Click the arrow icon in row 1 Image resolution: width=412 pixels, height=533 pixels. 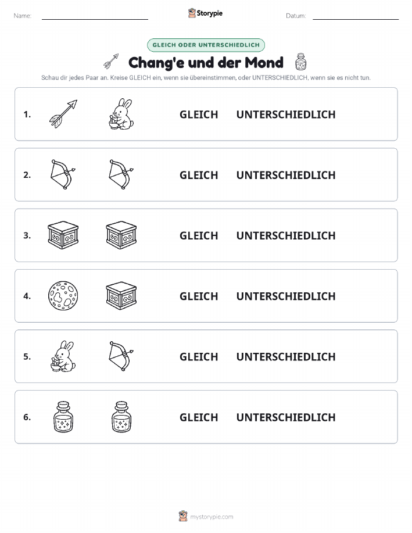click(63, 114)
